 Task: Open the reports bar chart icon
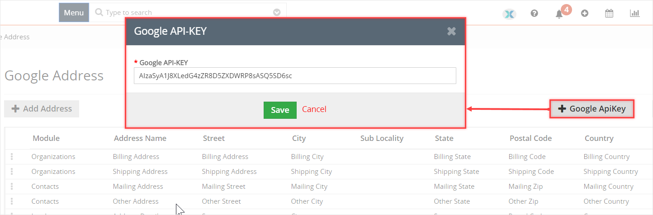coord(634,13)
